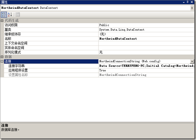
Task: Open window position dropdown arrow in title bar
Action: pos(184,2)
